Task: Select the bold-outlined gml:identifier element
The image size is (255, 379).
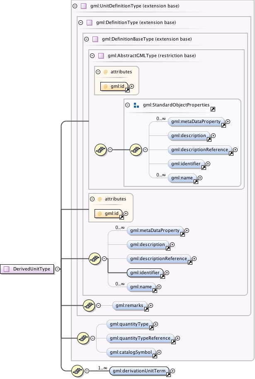Action: (145, 273)
